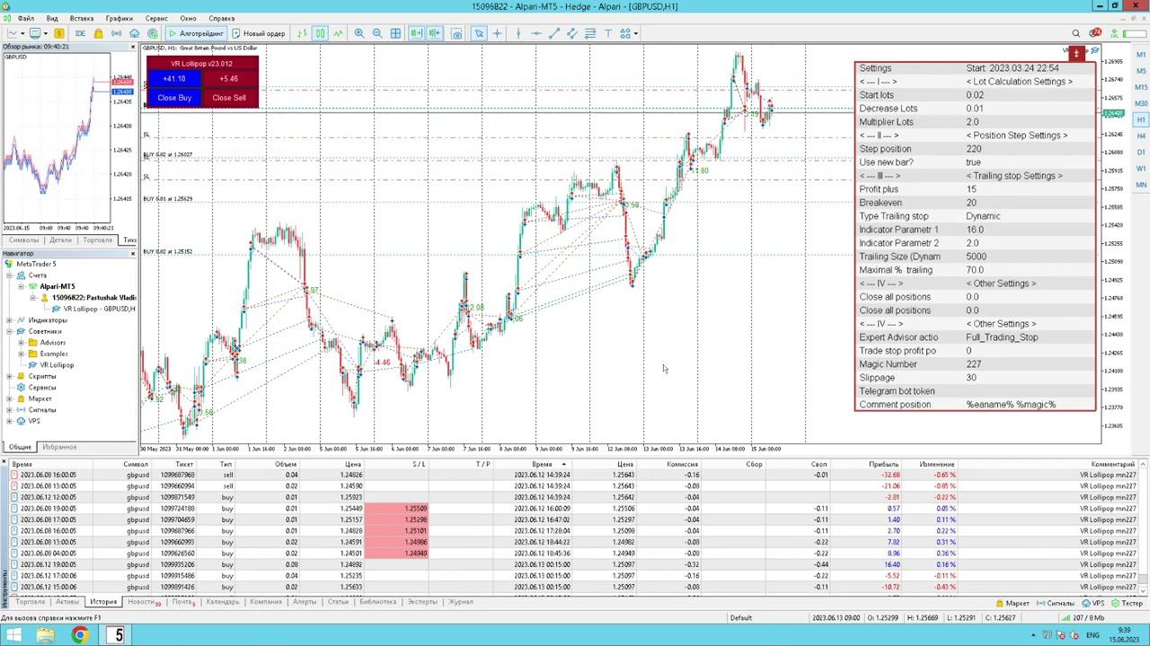This screenshot has width=1150, height=646.
Task: Switch to the Журнал bottom tab
Action: (x=461, y=602)
